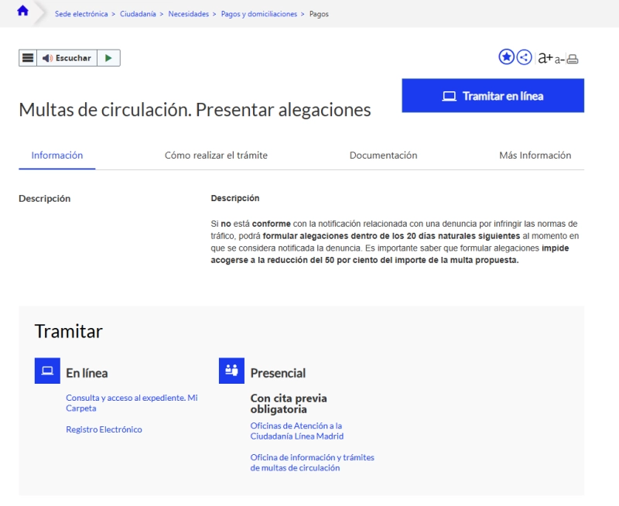Go to the Más Información tab
The image size is (619, 506).
(x=535, y=156)
